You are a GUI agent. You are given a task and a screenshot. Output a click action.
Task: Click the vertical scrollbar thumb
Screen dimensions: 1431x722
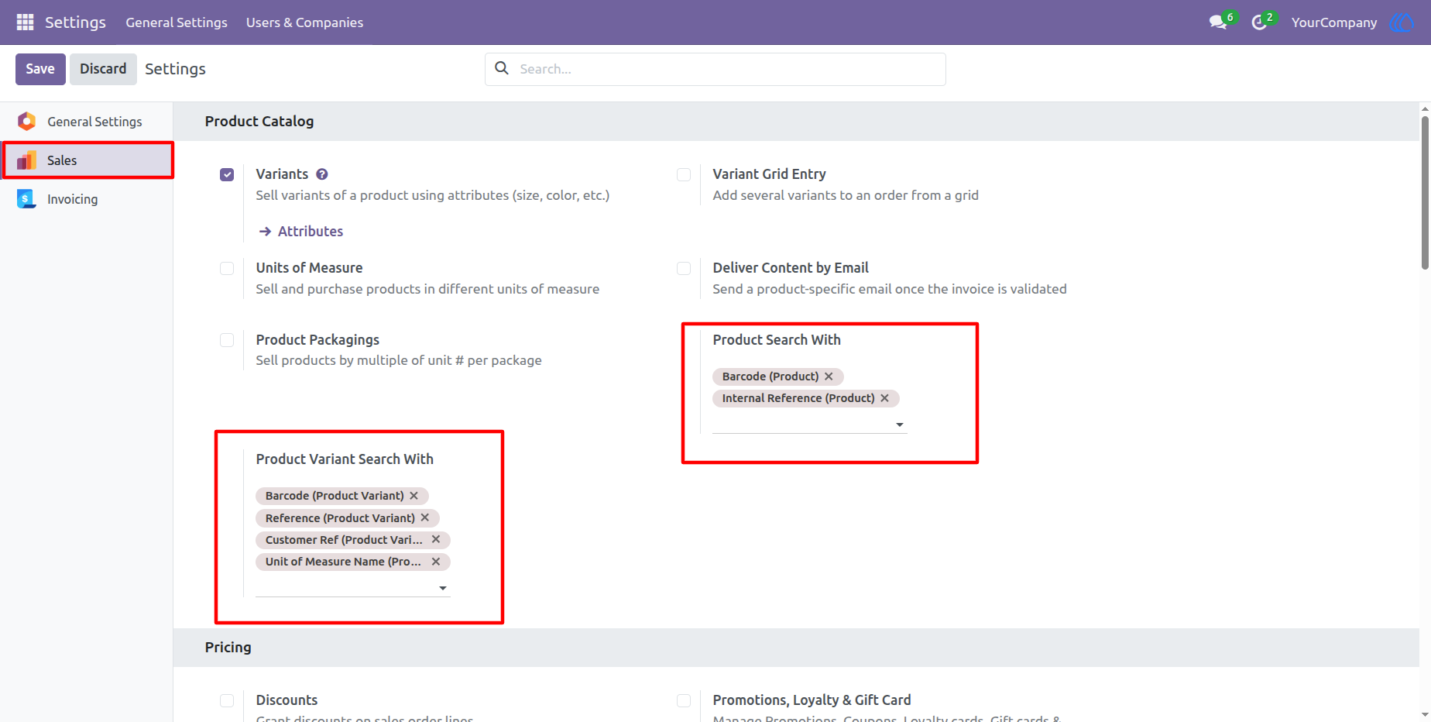[x=1425, y=192]
